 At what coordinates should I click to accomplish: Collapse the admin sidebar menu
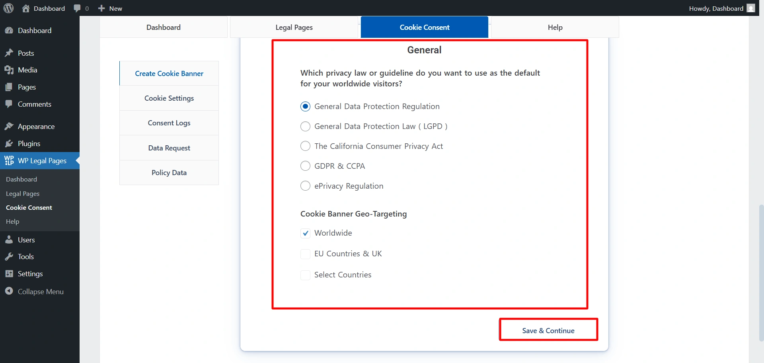click(x=40, y=292)
